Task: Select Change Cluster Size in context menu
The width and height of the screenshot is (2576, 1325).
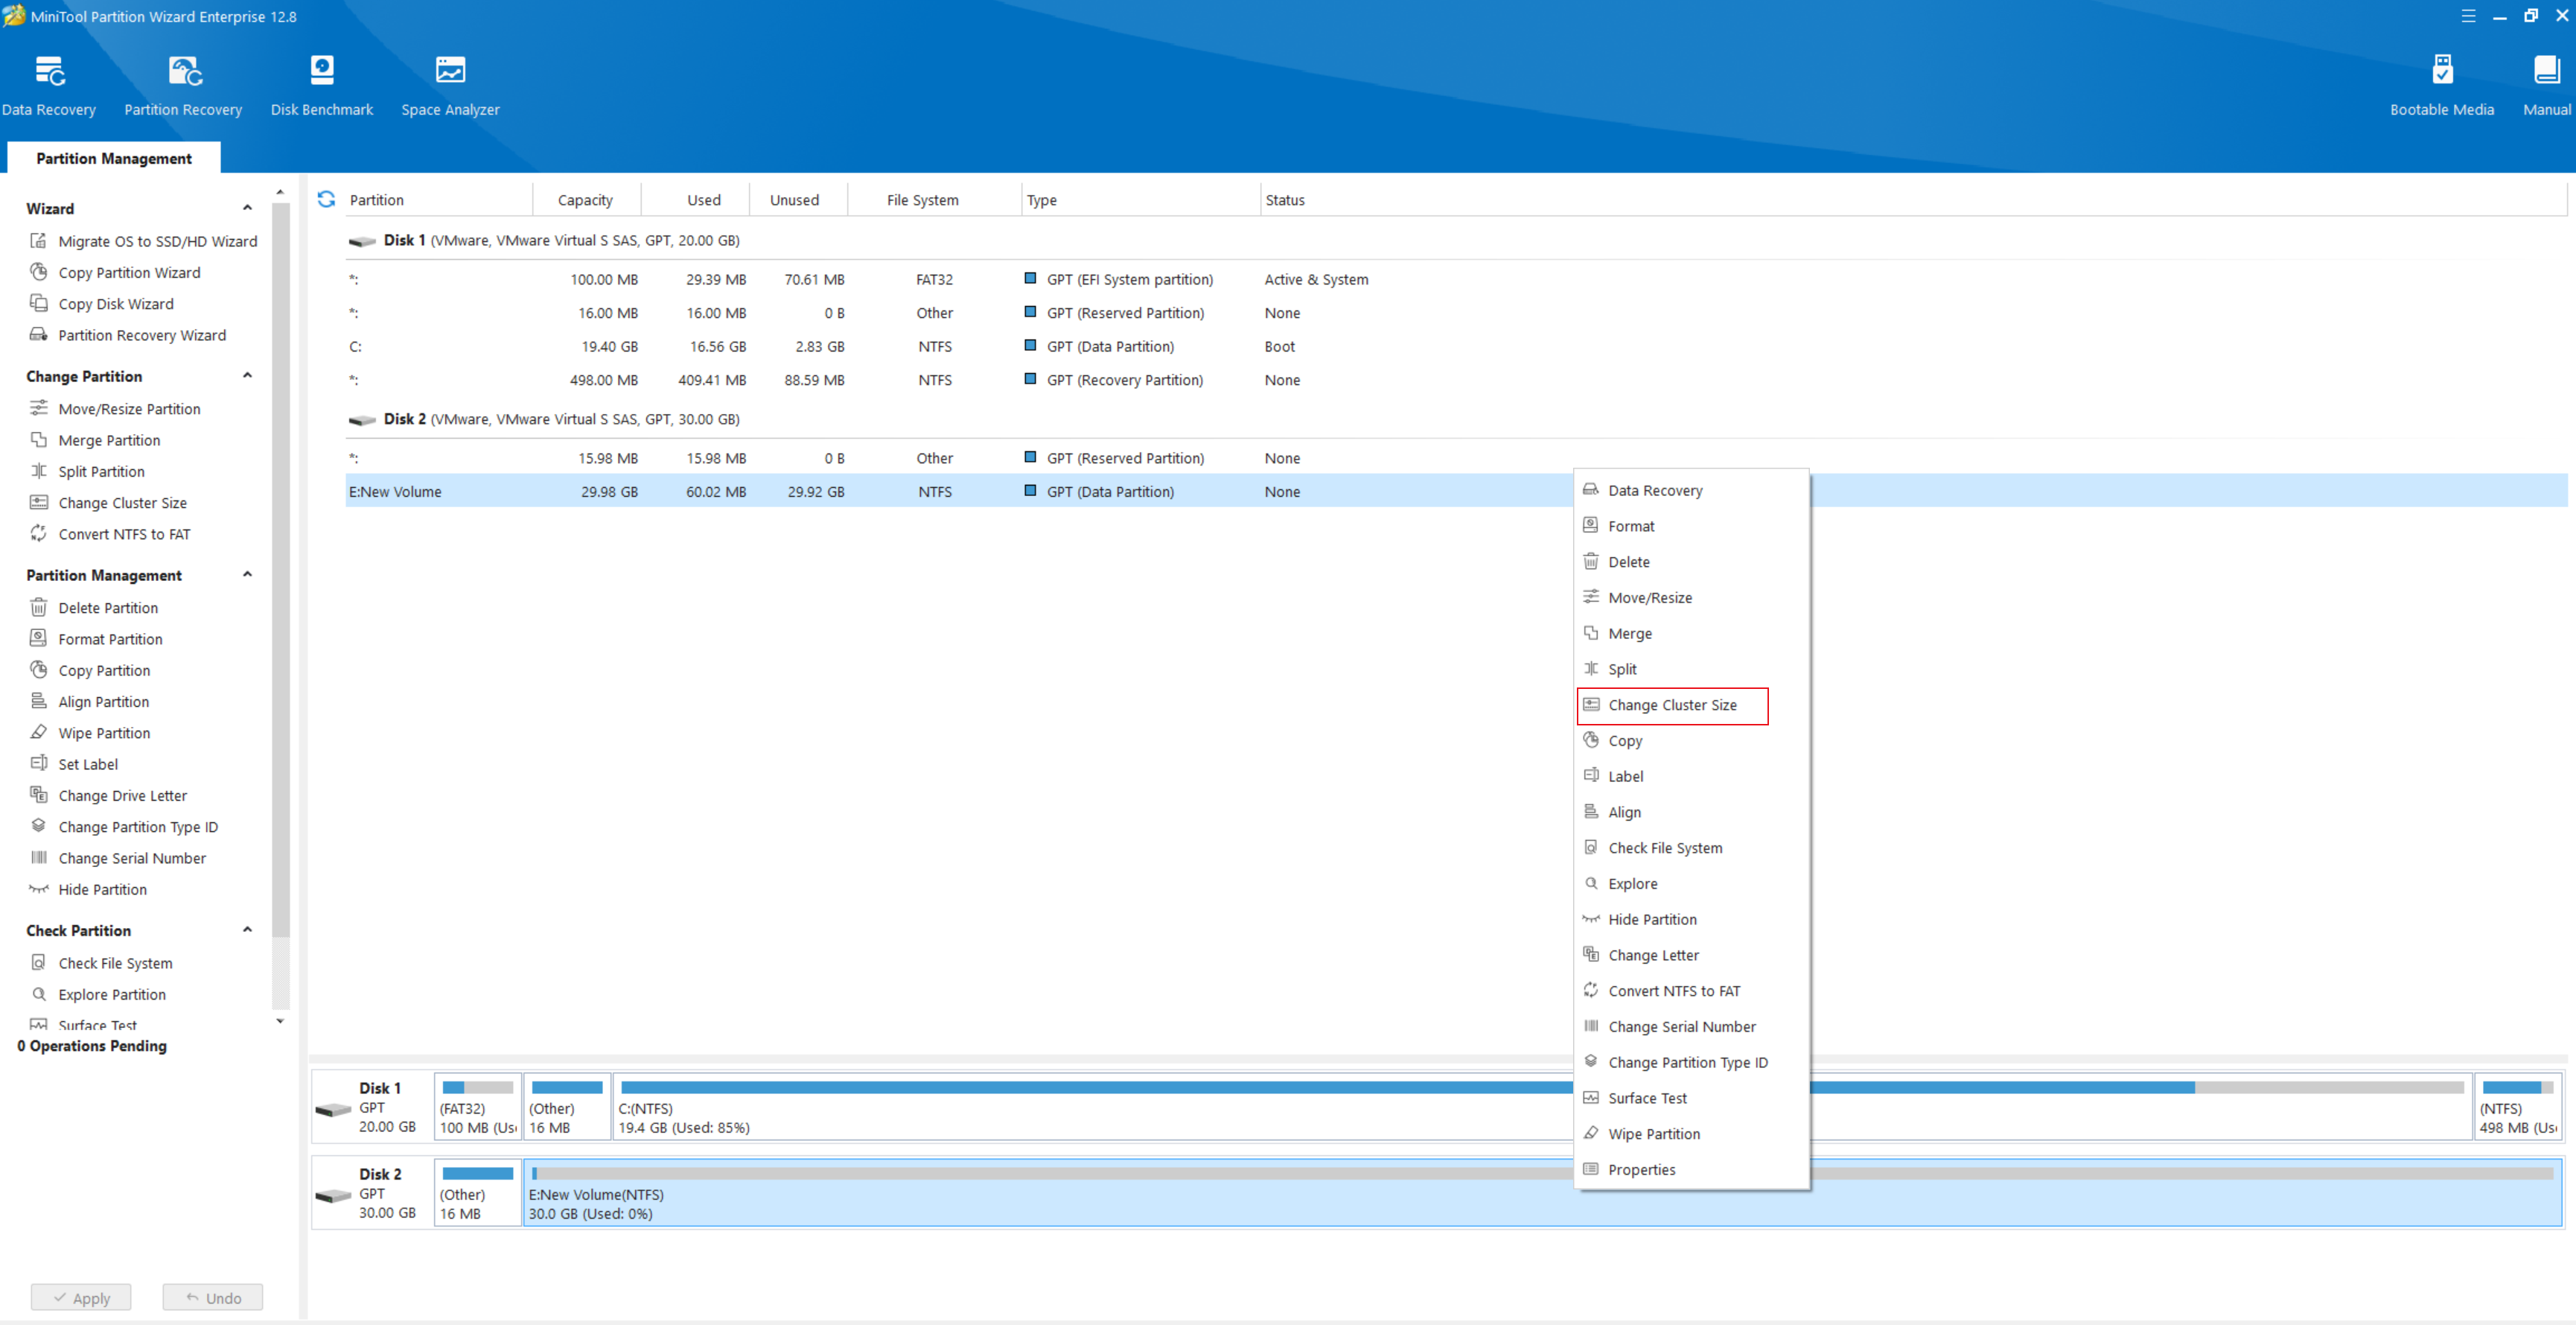Action: tap(1673, 705)
